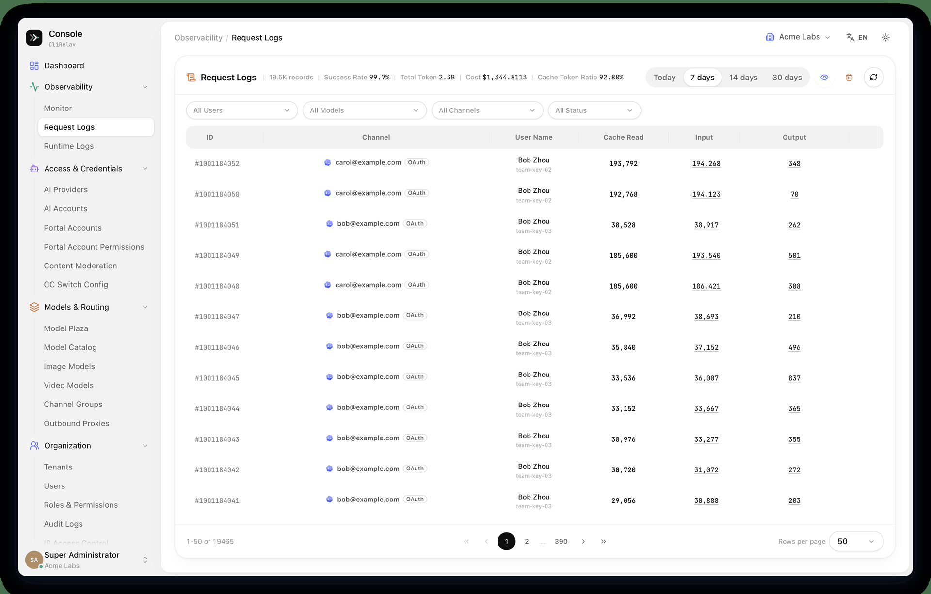
Task: Click the SA avatar at bottom left
Action: point(34,560)
